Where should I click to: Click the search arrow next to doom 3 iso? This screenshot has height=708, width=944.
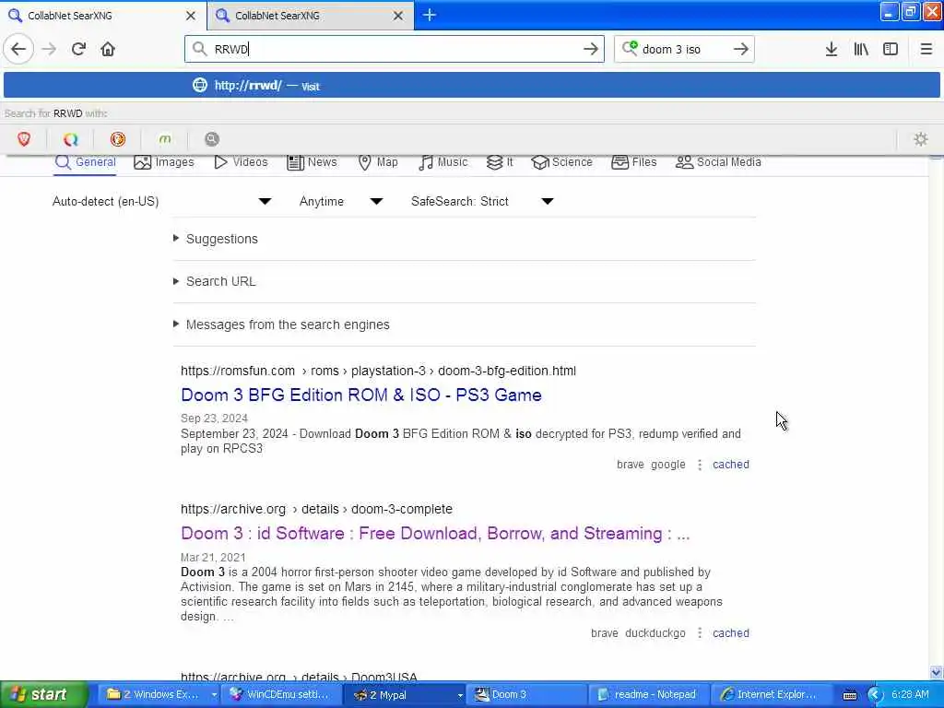(x=741, y=49)
